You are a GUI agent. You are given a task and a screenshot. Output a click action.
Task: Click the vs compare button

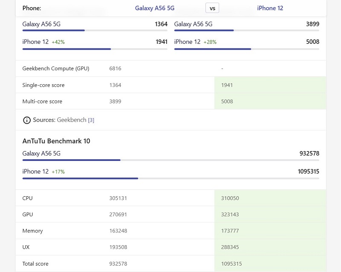click(212, 8)
